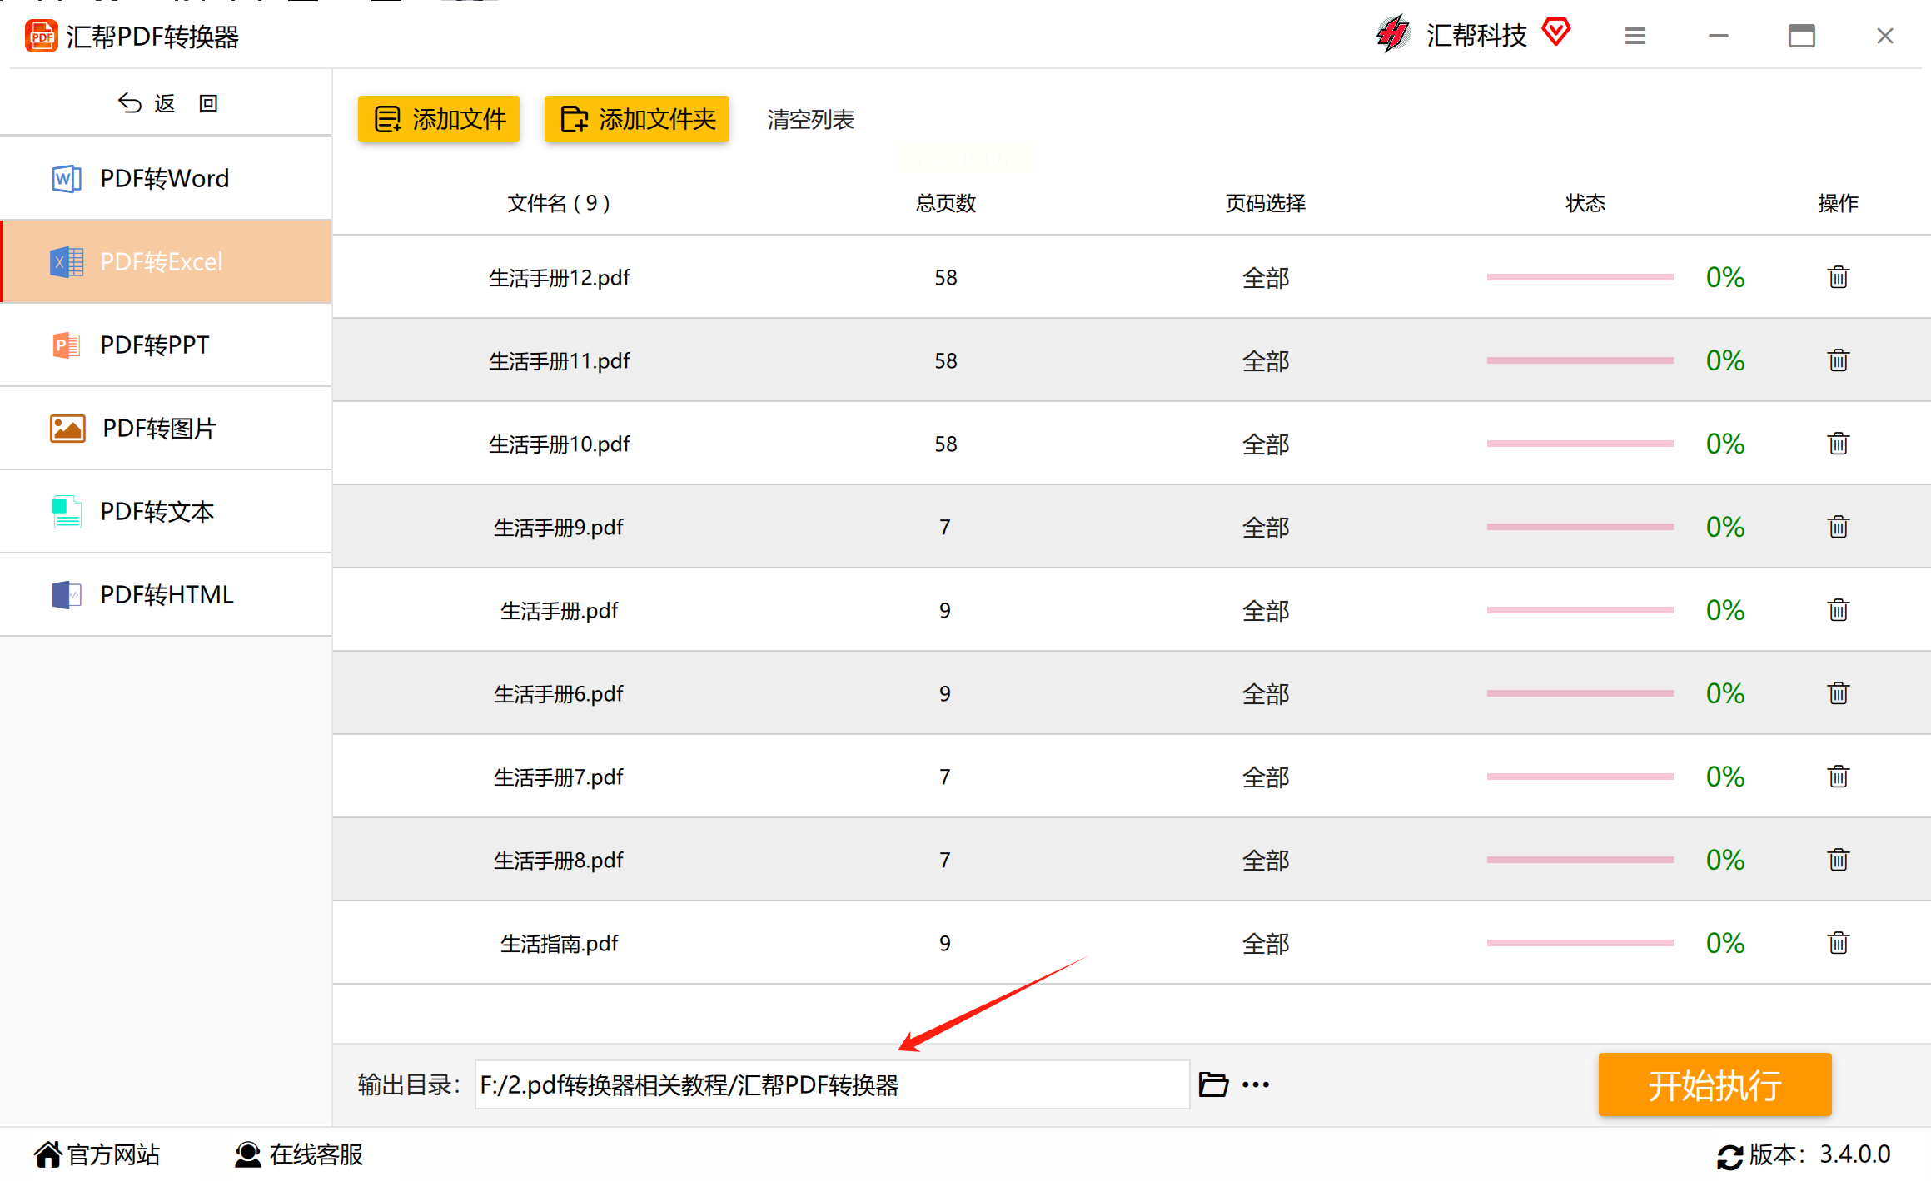Change page selection 全部 for 生活手册10.pdf
The height and width of the screenshot is (1181, 1931).
(1265, 444)
